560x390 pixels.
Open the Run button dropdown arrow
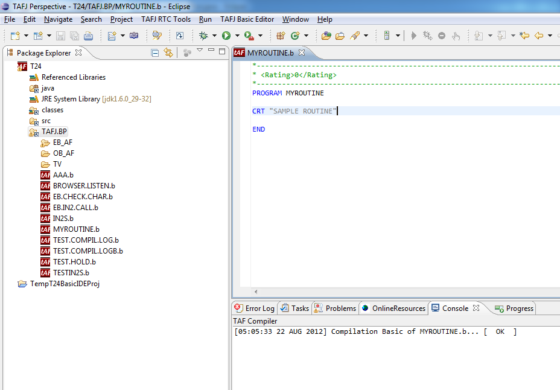tap(237, 36)
